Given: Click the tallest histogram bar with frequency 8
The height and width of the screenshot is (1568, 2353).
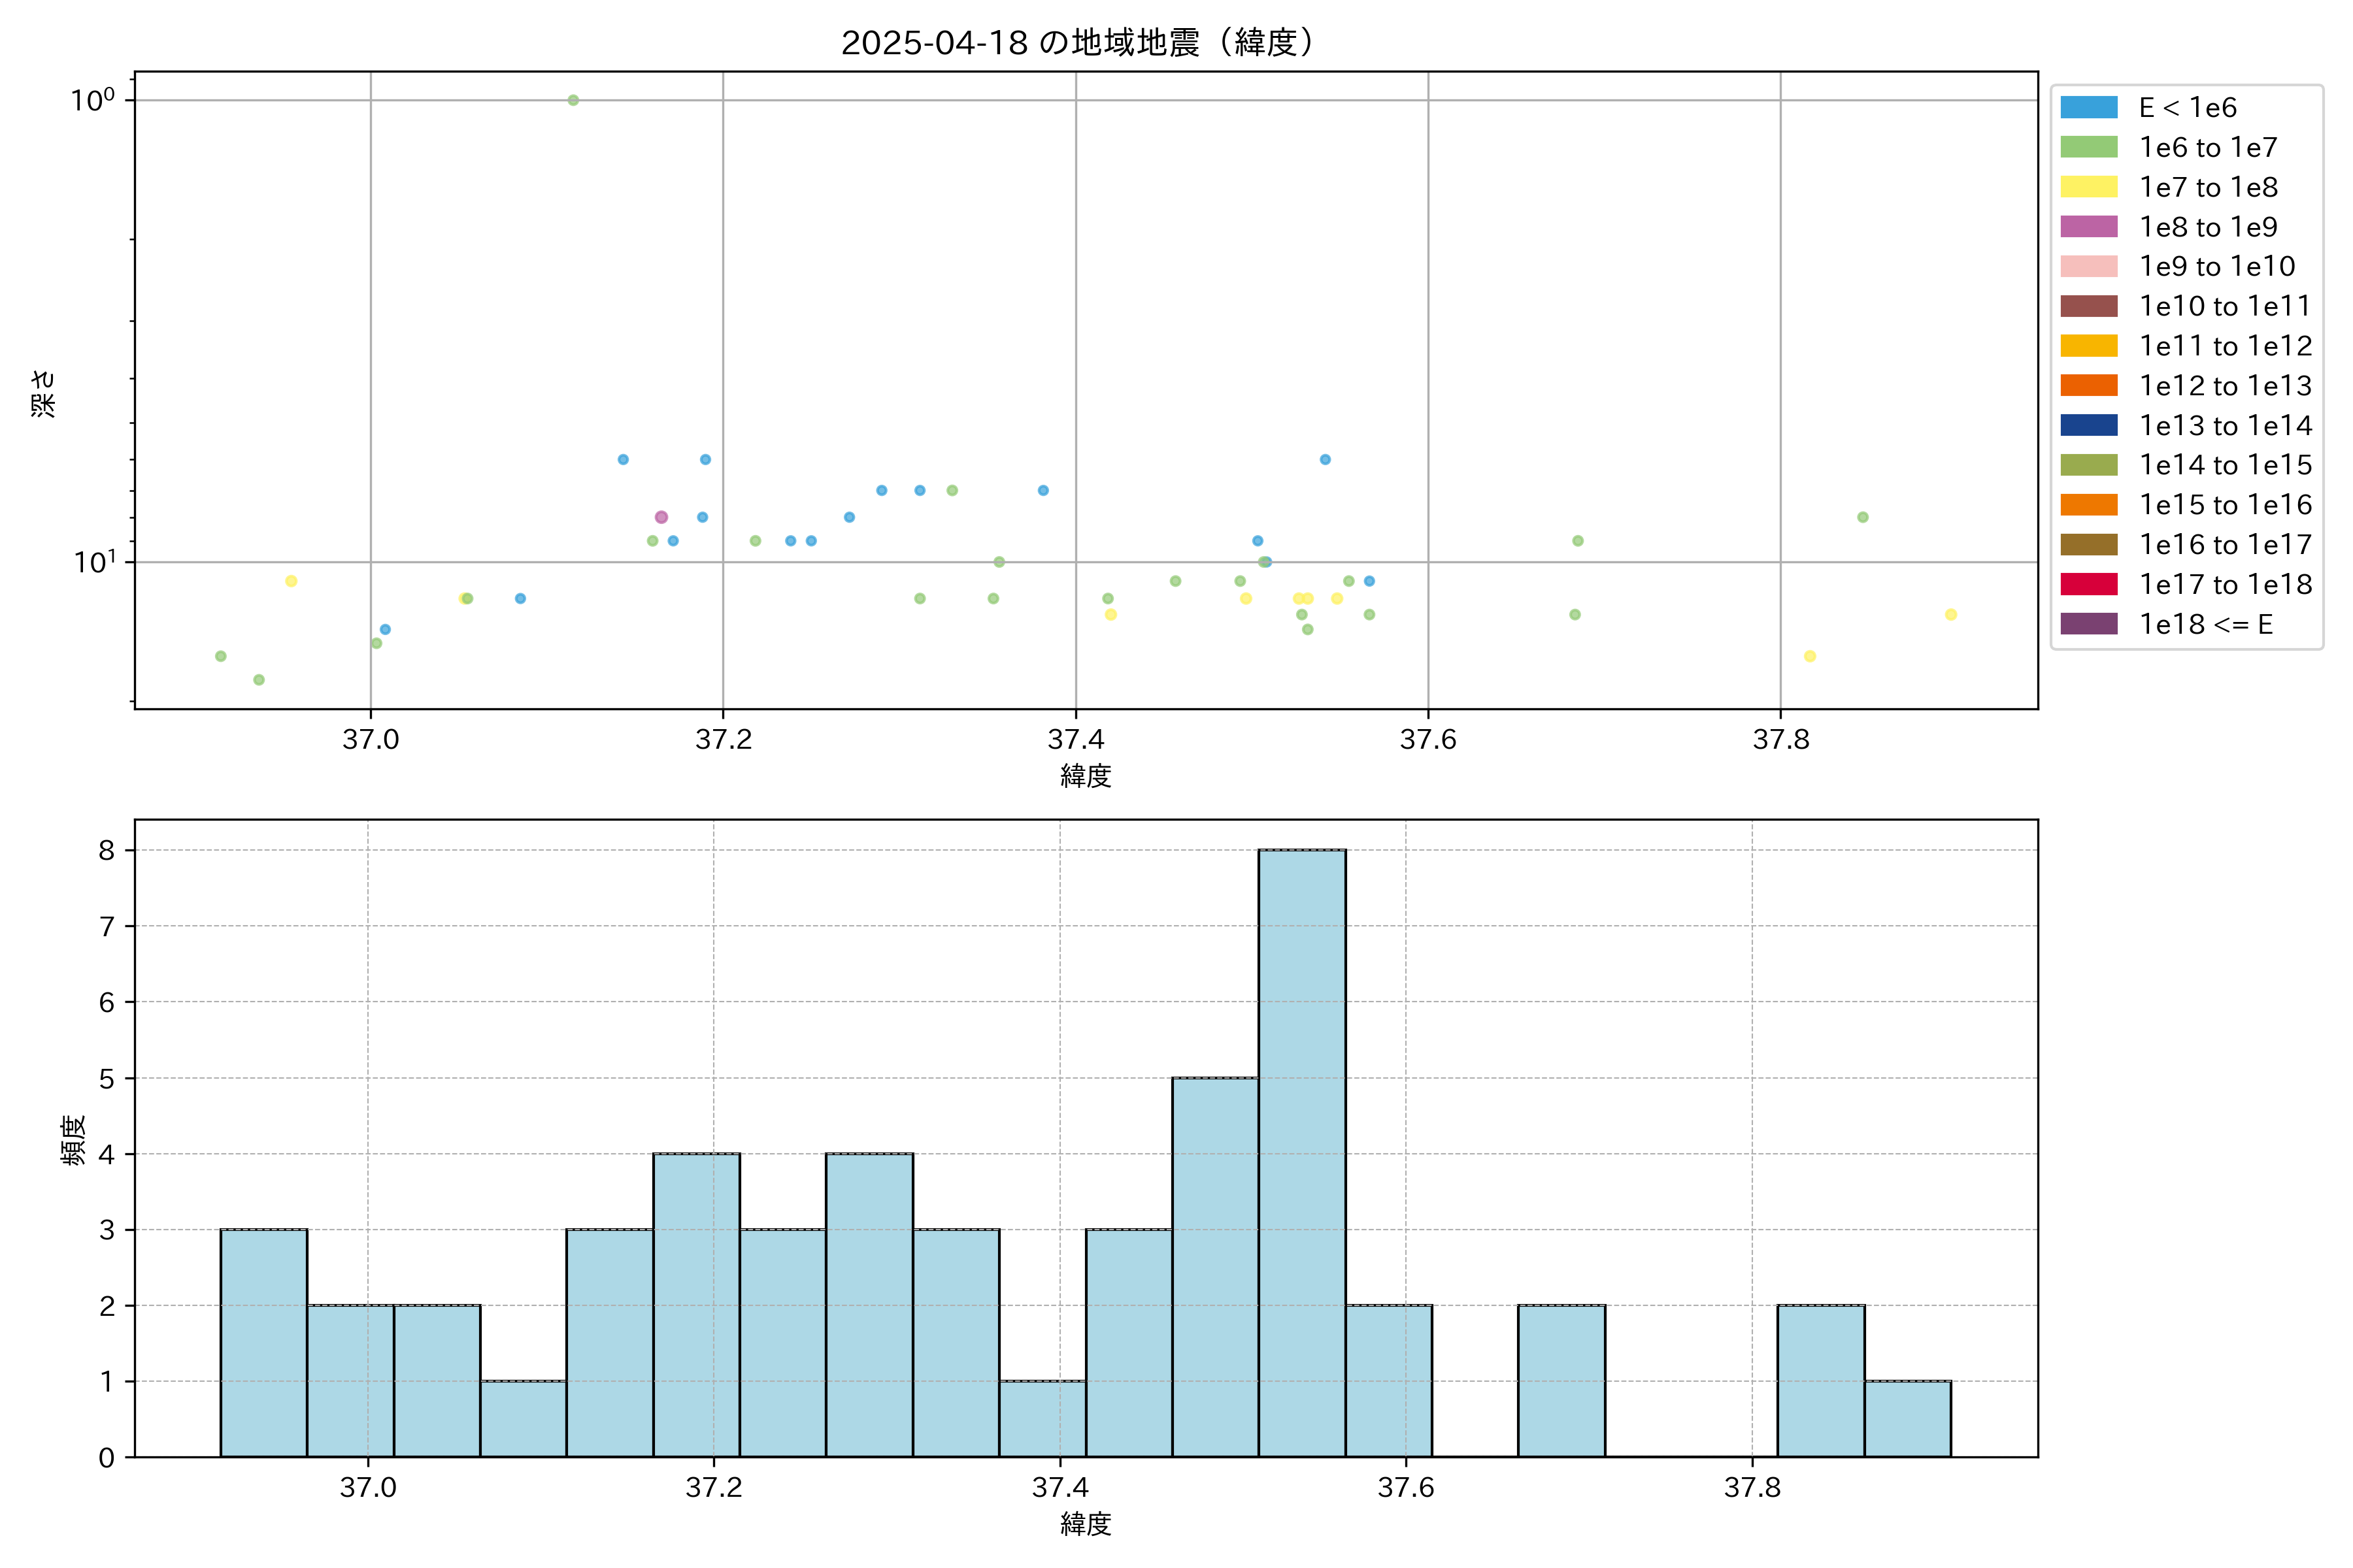Looking at the screenshot, I should pyautogui.click(x=1301, y=1152).
